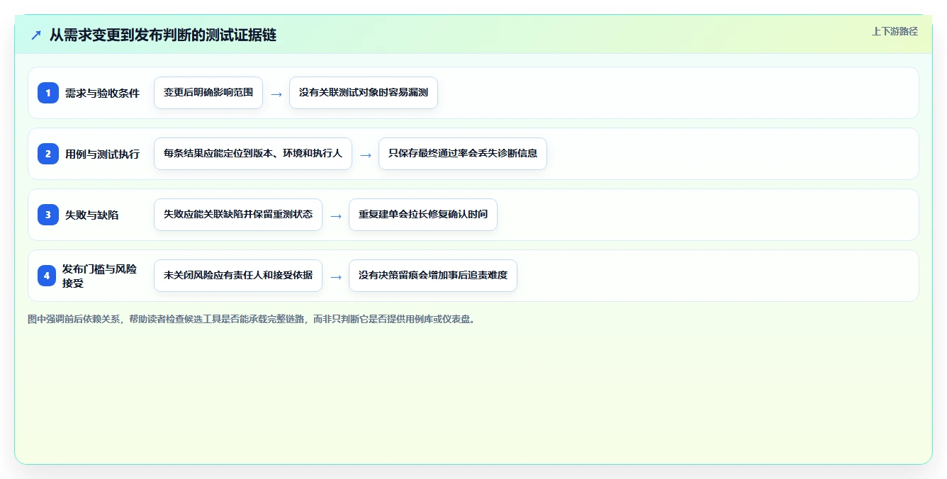Click the 没有关联测试对象时容易漏测 box

coord(364,93)
